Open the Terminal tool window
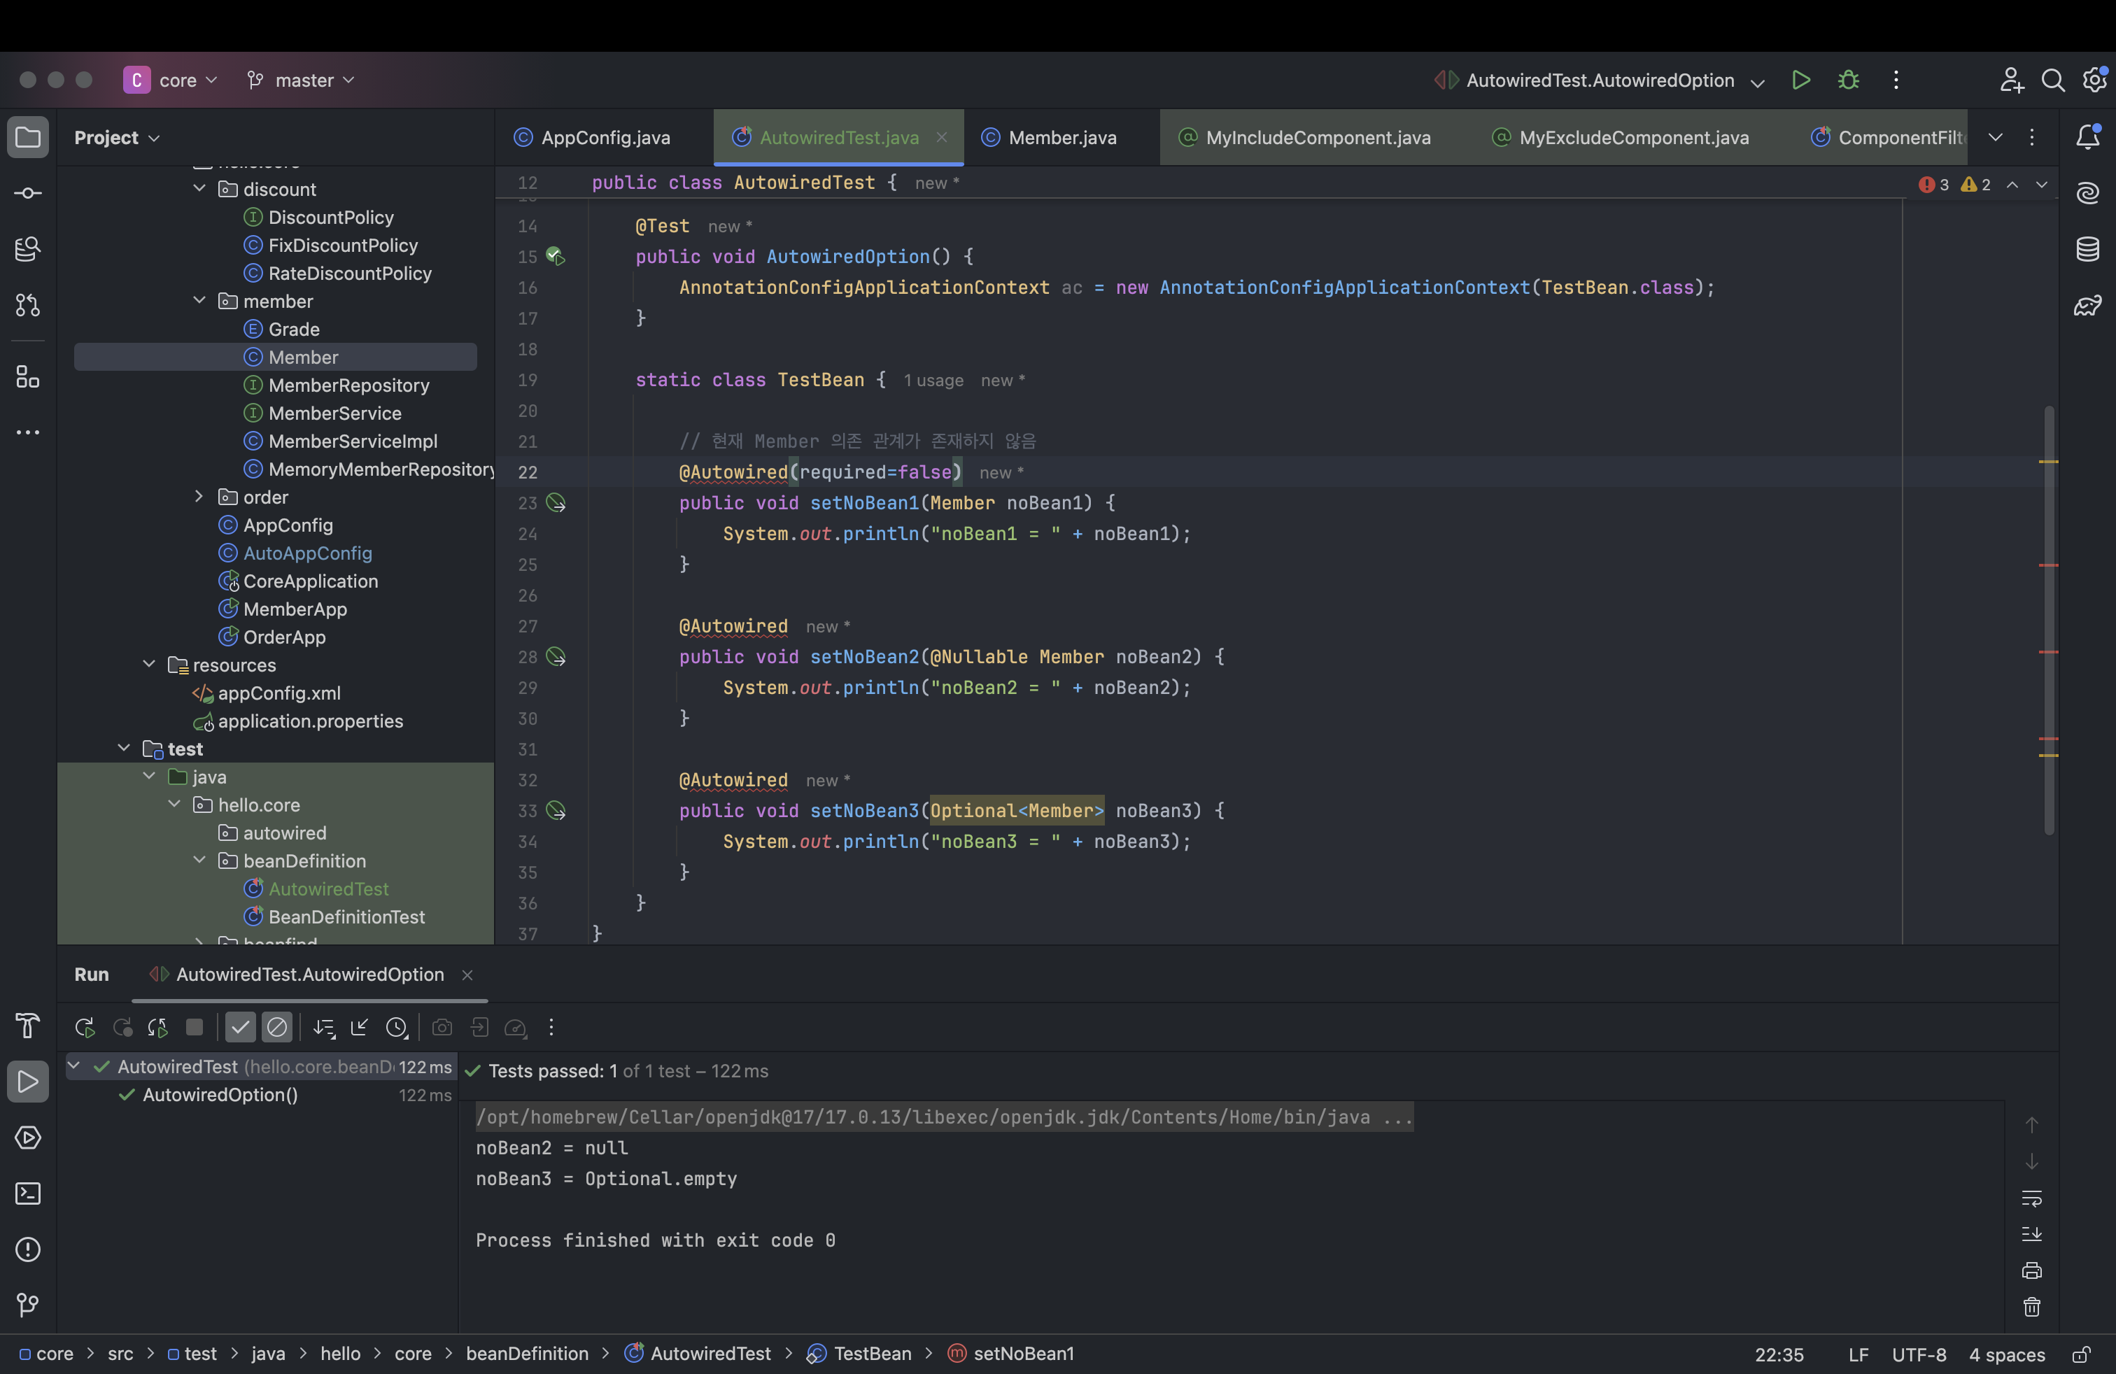Viewport: 2116px width, 1374px height. [27, 1194]
